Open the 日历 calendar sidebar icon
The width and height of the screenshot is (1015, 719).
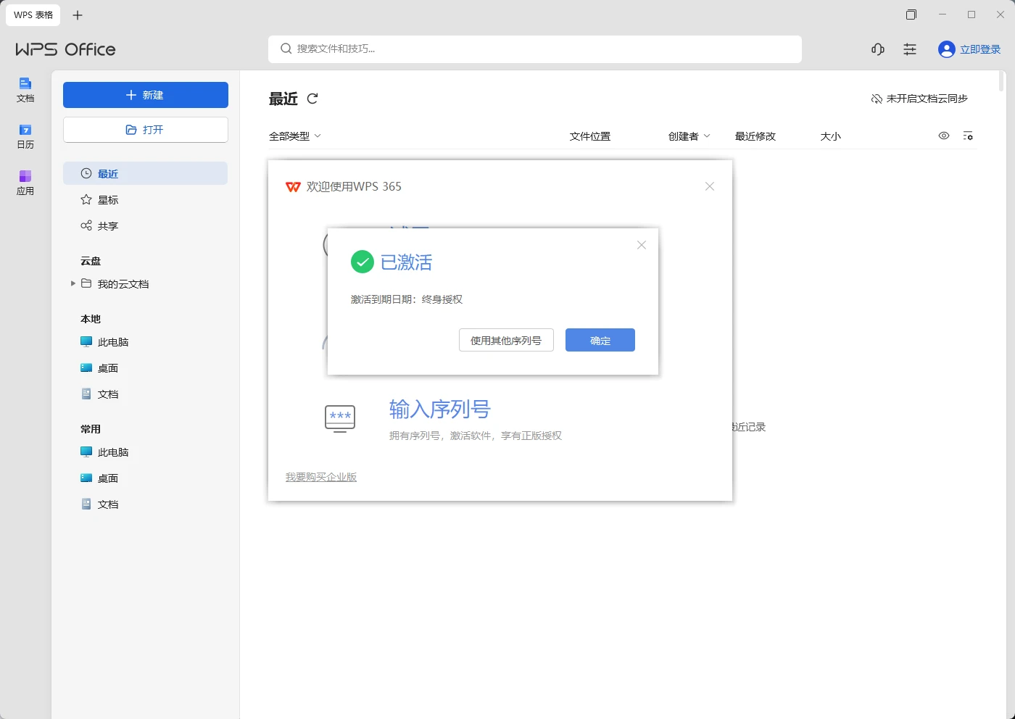[x=25, y=136]
